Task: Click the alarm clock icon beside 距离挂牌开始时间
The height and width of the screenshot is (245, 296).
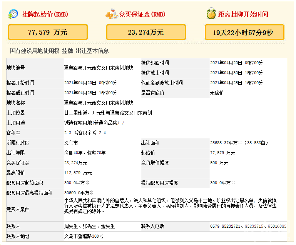Action: pos(211,14)
